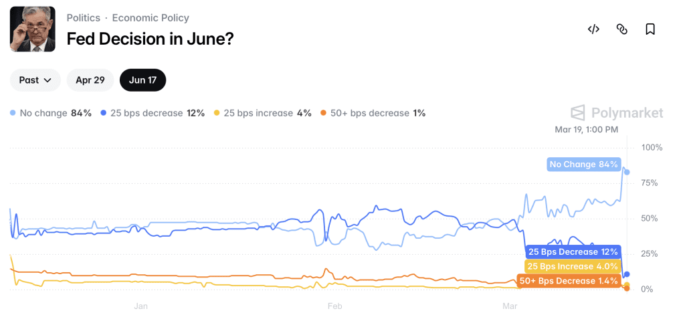Click the Fed chairman thumbnail image
This screenshot has width=685, height=321.
pyautogui.click(x=33, y=29)
